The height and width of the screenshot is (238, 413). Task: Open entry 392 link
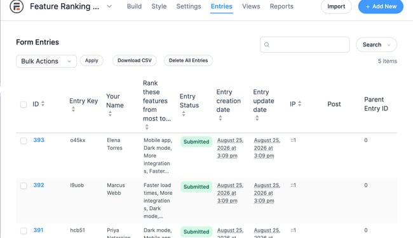pos(39,185)
